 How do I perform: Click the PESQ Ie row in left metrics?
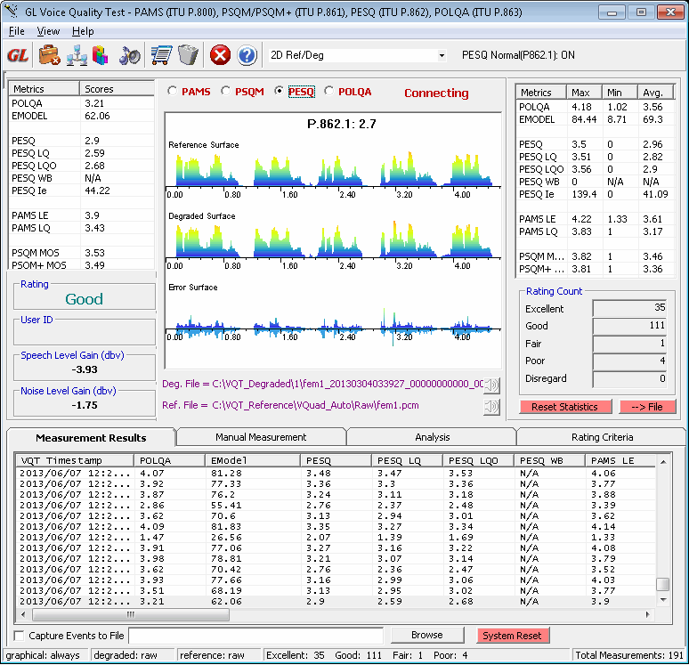pos(82,191)
